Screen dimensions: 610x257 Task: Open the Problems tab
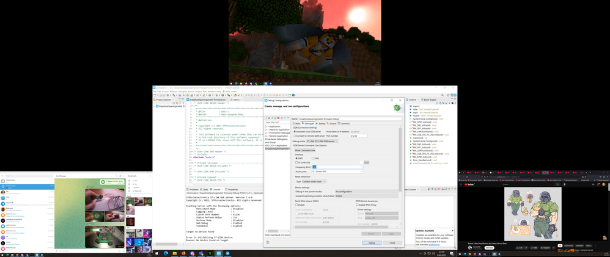click(x=193, y=189)
